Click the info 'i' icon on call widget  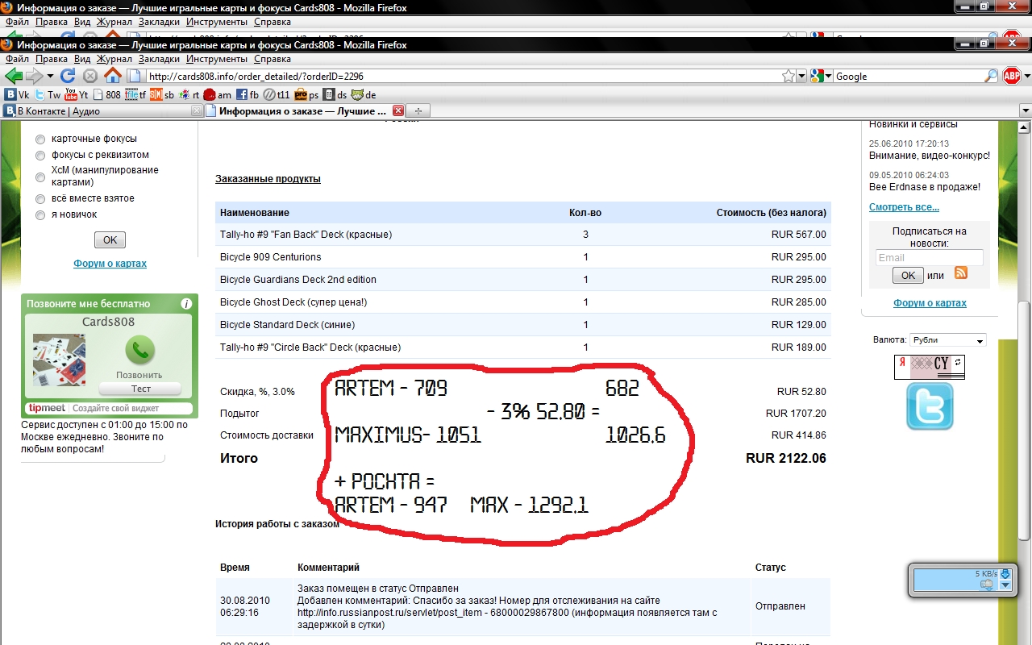tap(186, 304)
